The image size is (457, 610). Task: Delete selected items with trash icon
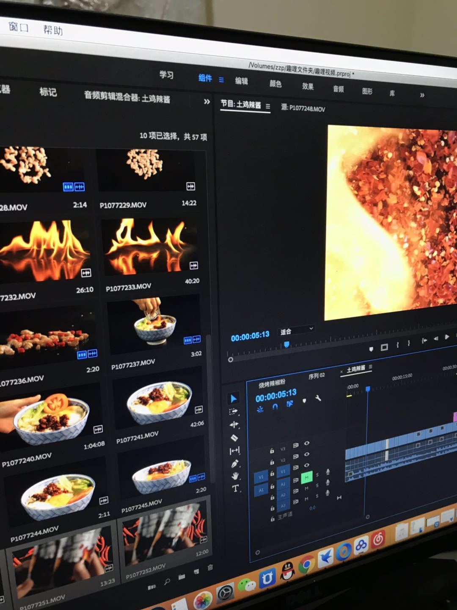coord(210,567)
